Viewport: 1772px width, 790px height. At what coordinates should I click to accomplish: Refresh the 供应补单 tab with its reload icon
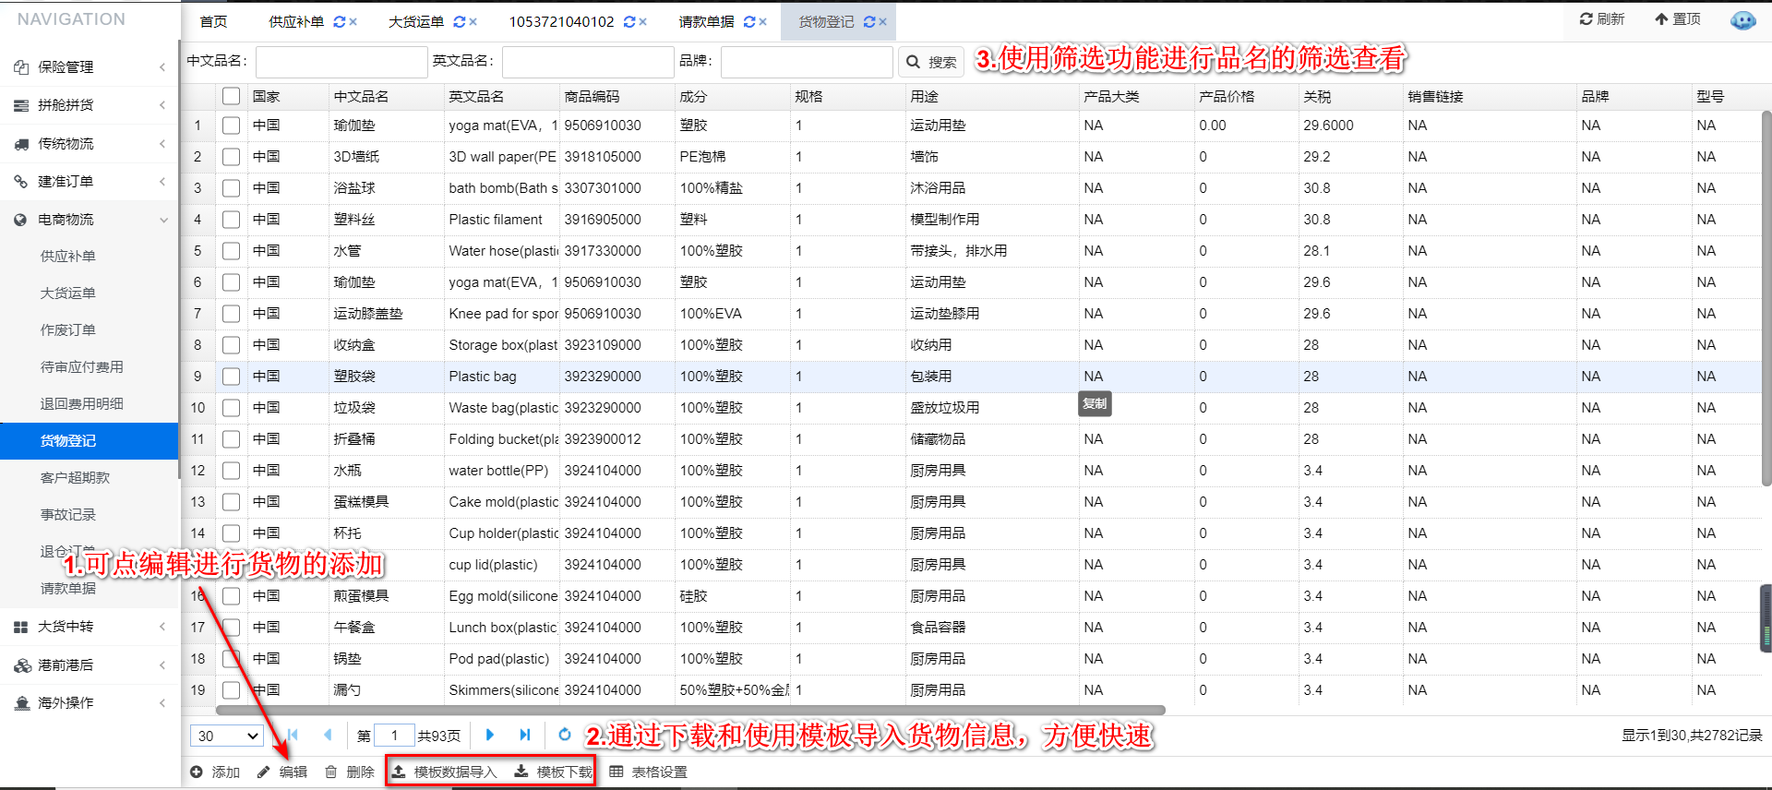click(340, 21)
